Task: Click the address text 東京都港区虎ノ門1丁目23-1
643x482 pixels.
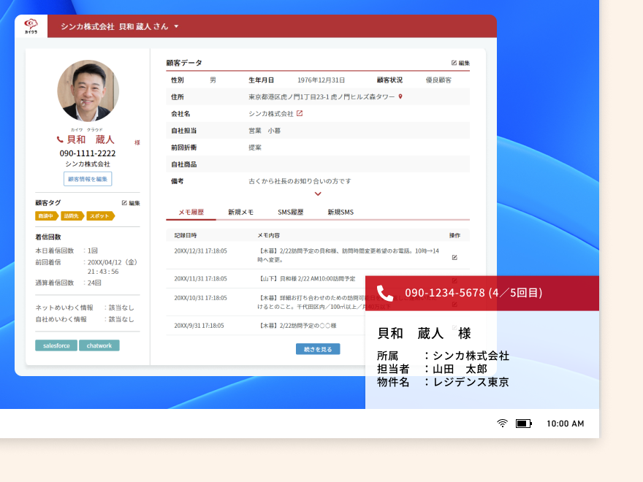Action: pos(289,96)
